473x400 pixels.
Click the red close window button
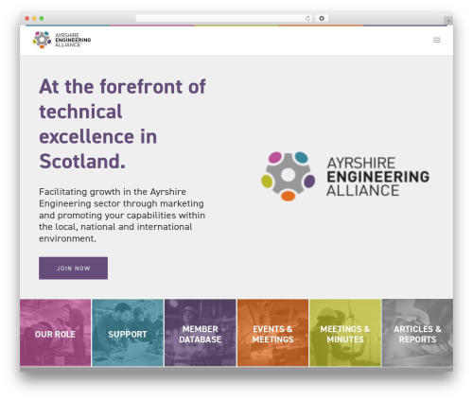27,19
